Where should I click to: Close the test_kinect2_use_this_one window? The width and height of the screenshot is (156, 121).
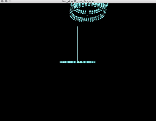click(2, 1)
